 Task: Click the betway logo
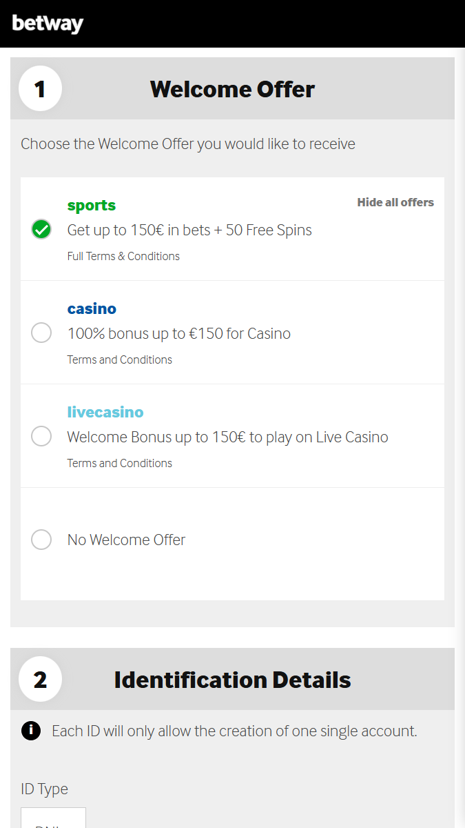[48, 23]
